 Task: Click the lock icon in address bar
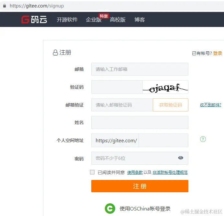point(5,6)
